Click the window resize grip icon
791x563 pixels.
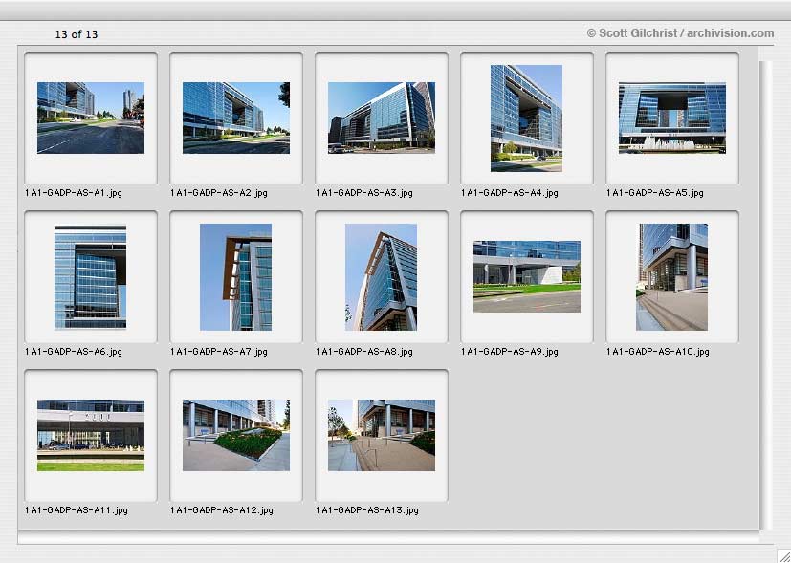(784, 556)
